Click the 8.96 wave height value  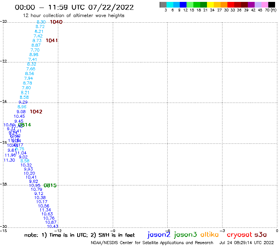coord(22,107)
